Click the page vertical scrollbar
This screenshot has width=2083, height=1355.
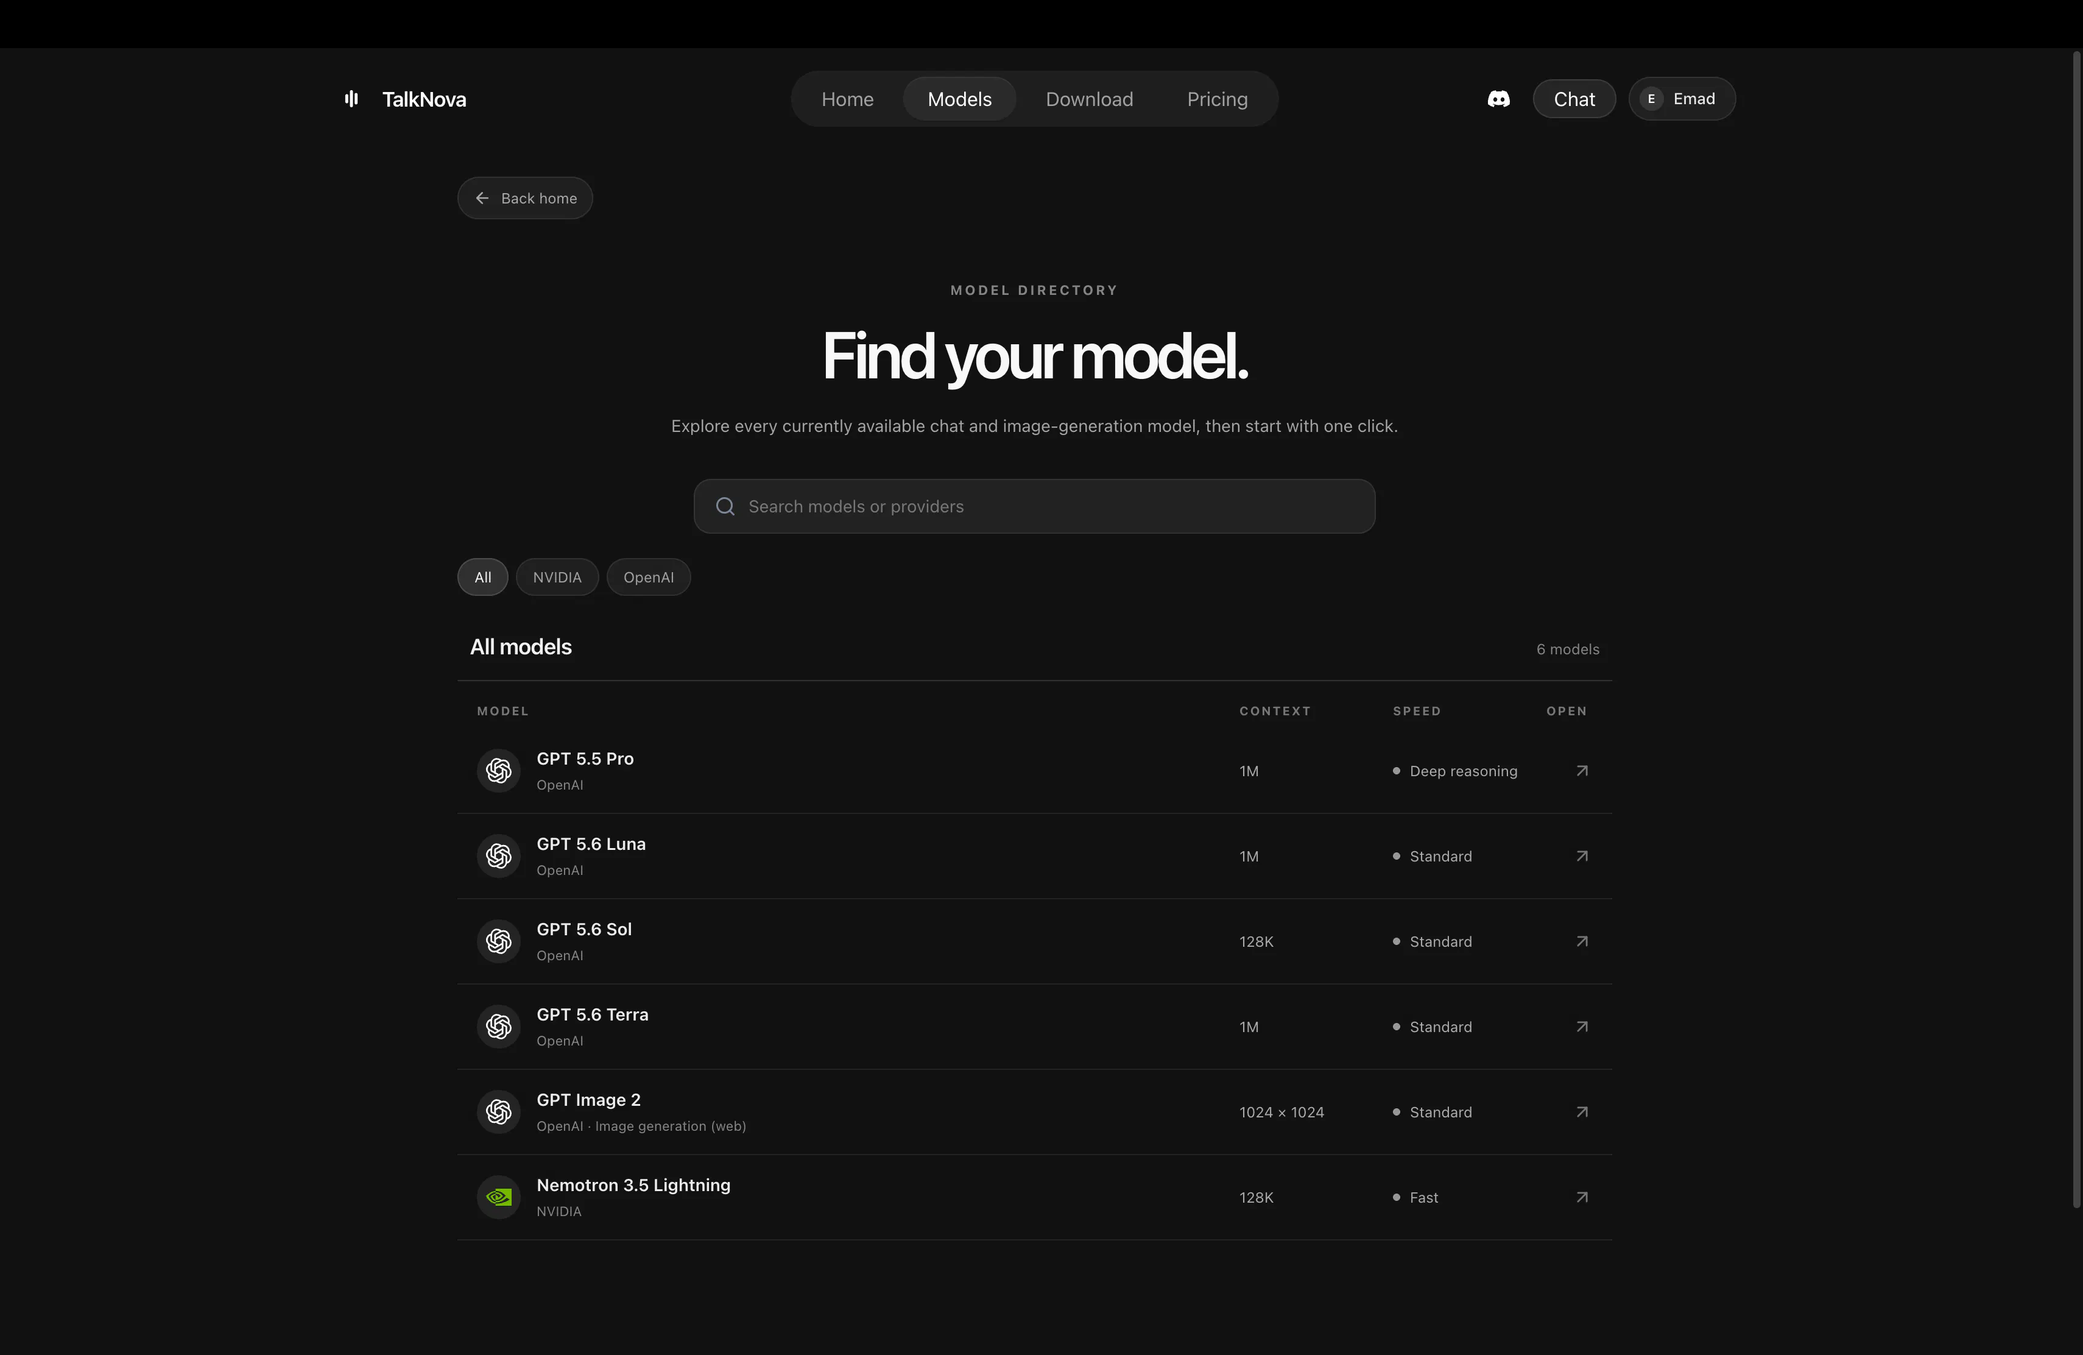coord(2076,630)
